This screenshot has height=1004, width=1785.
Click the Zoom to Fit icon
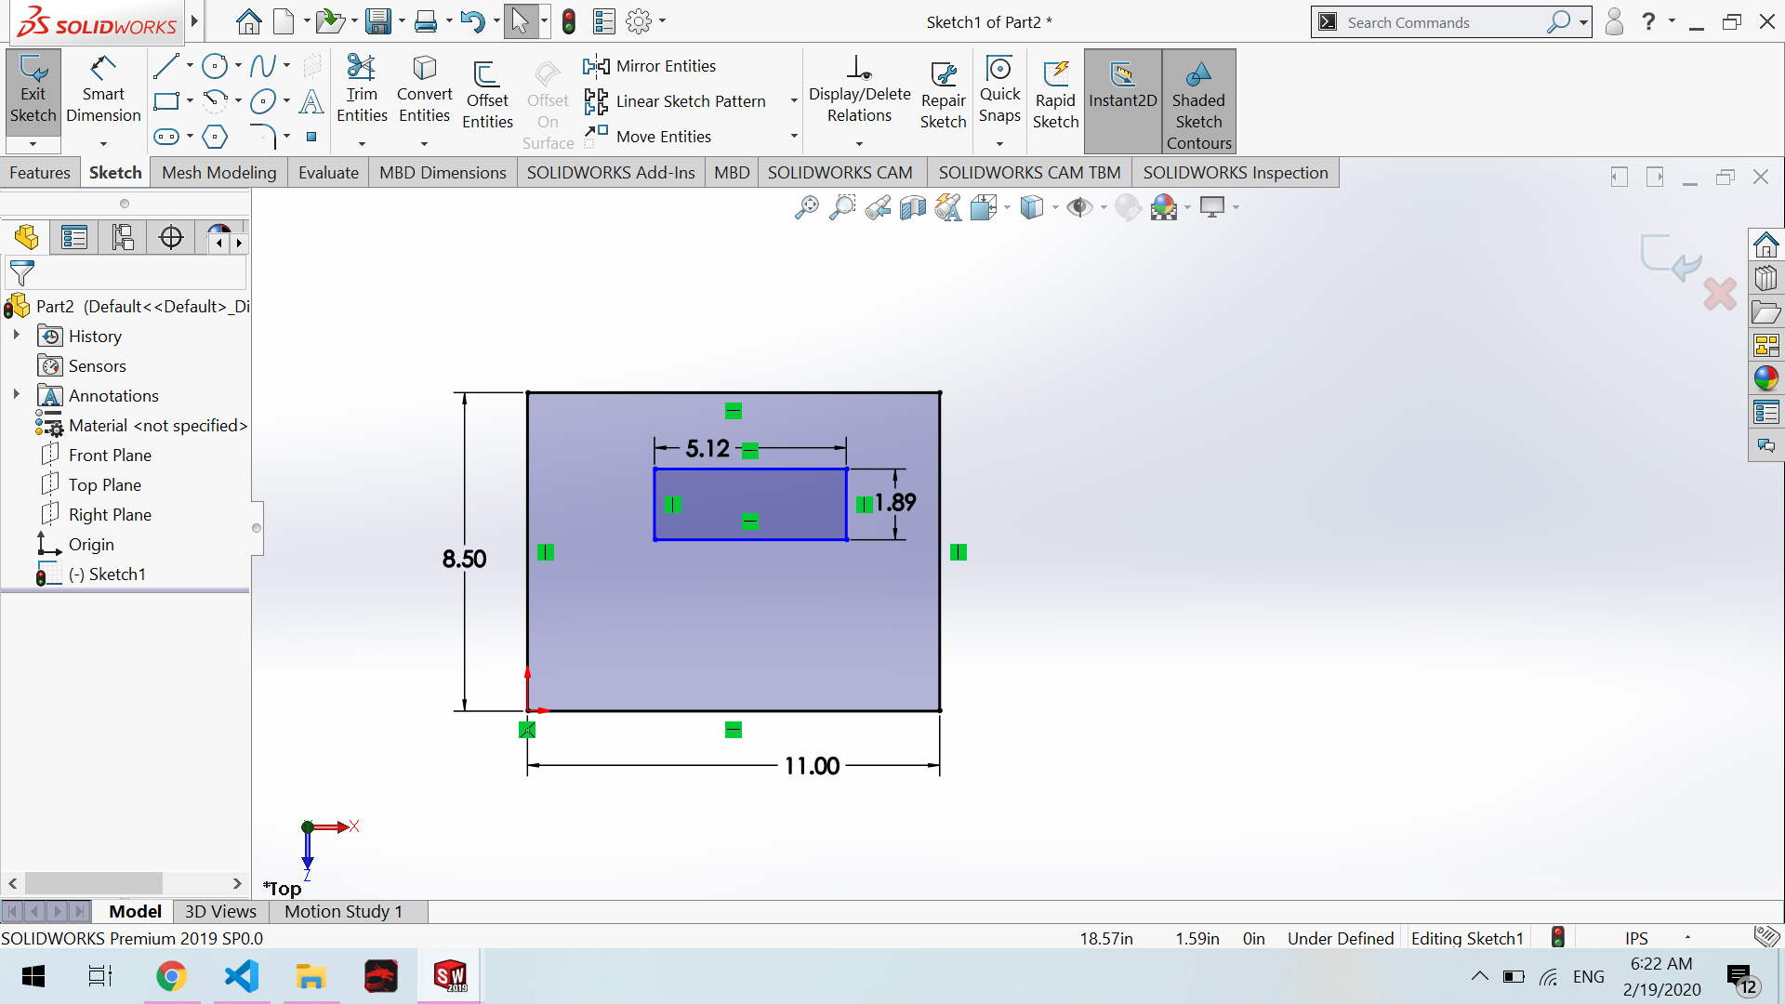coord(807,207)
